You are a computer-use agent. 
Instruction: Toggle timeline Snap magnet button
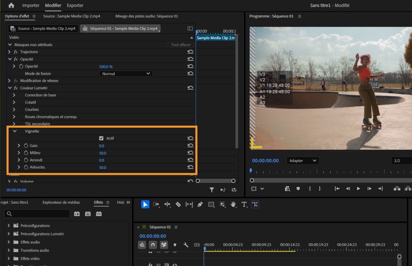point(153,245)
